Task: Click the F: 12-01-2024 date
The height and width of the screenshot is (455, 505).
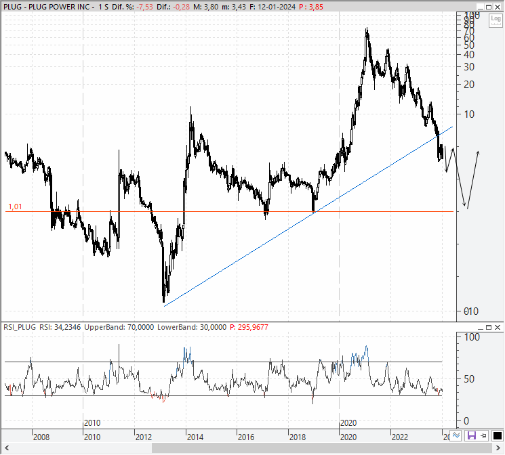Action: click(x=272, y=7)
